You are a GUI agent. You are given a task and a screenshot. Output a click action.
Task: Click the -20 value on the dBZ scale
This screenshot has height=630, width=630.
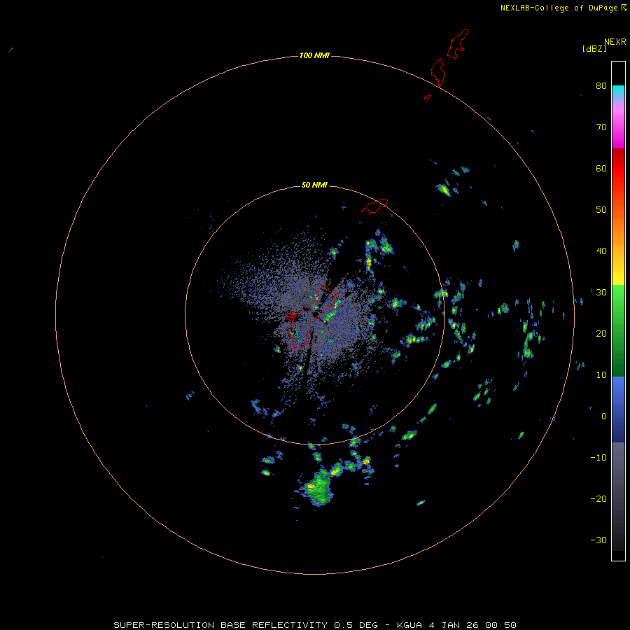pyautogui.click(x=598, y=499)
